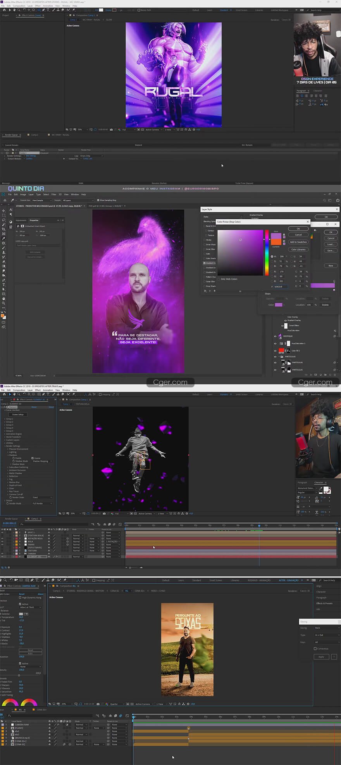Click Color Libraries button
341x765 pixels.
click(x=298, y=250)
